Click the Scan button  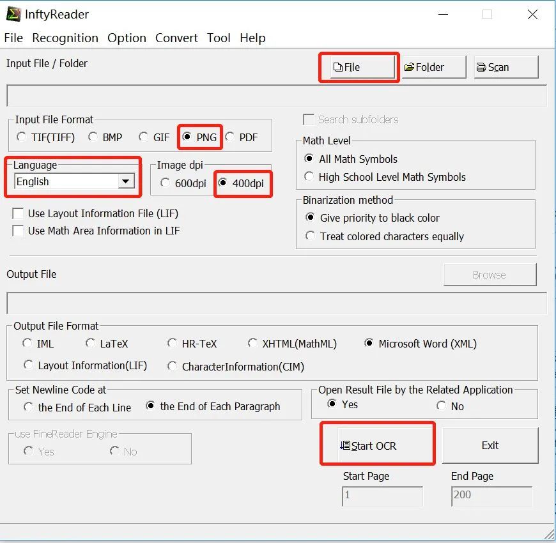coord(506,67)
